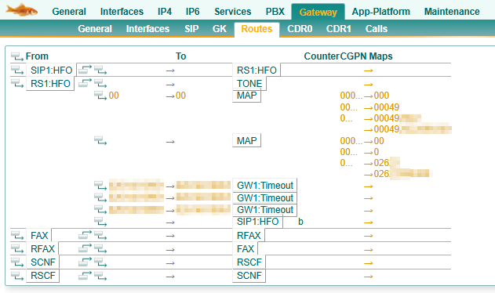Open the Services tab
The image size is (495, 293).
click(x=233, y=12)
